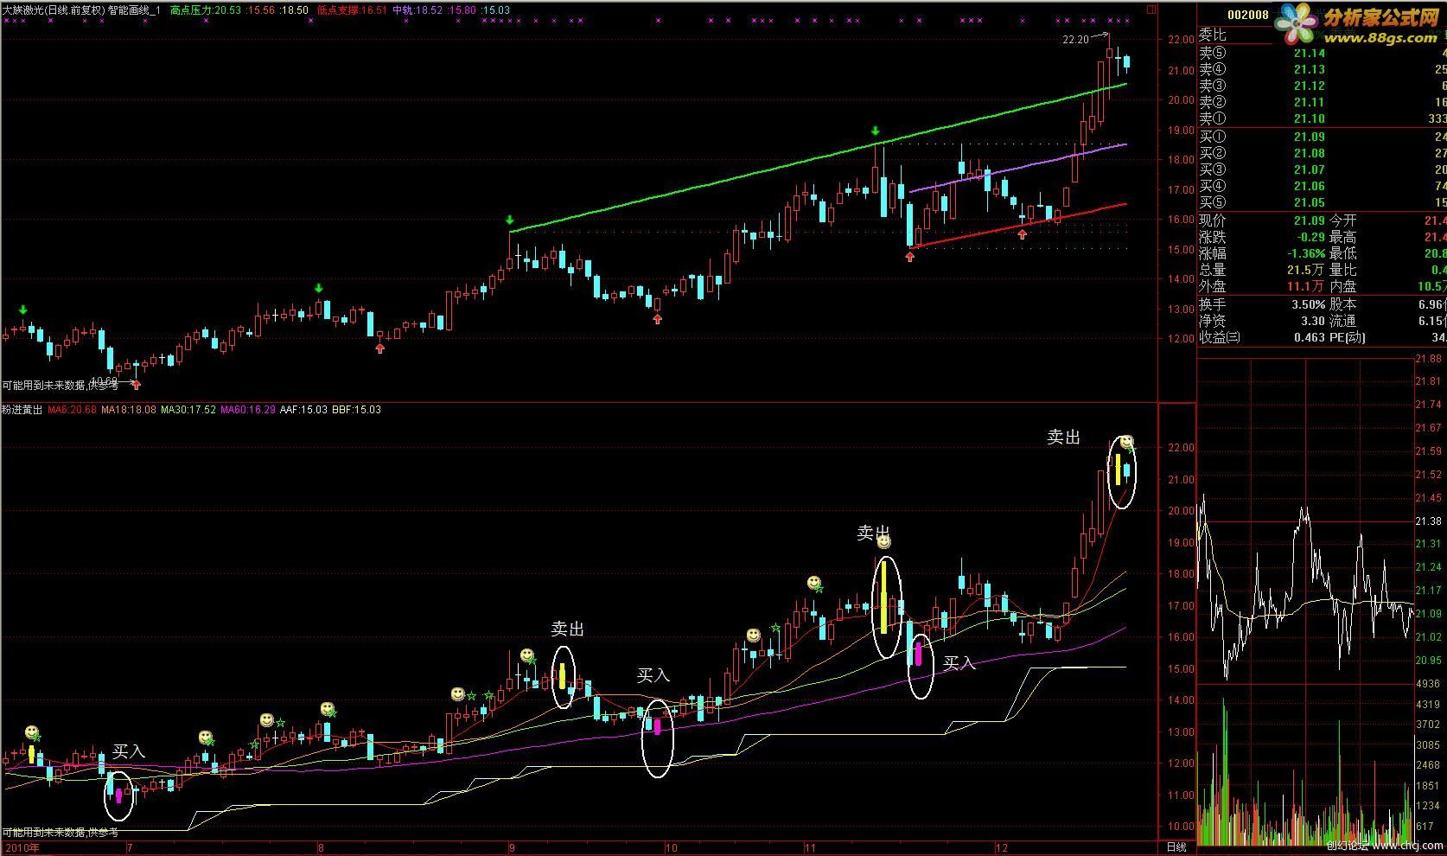Click the 涨幅 value -1.36%
Screen dimensions: 1447x856
pyautogui.click(x=1305, y=253)
